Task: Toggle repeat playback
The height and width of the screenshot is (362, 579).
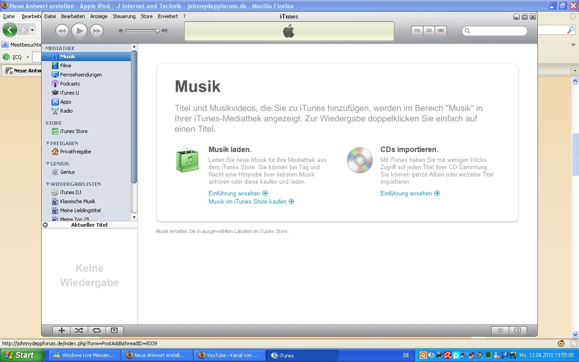Action: [x=97, y=330]
